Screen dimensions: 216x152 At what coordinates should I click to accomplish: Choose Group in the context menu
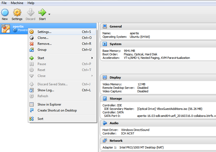pos(62,50)
